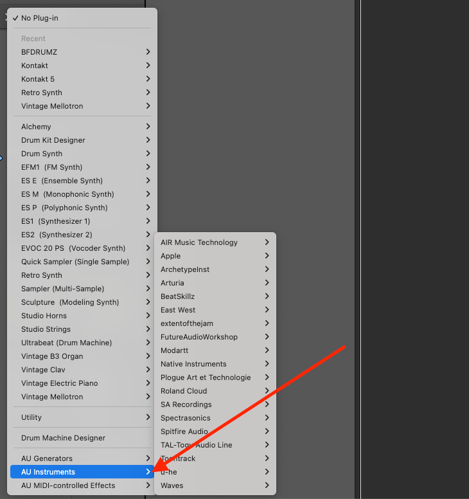Viewport: 469px width, 499px height.
Task: Choose Vintage Electric Piano
Action: [x=82, y=383]
